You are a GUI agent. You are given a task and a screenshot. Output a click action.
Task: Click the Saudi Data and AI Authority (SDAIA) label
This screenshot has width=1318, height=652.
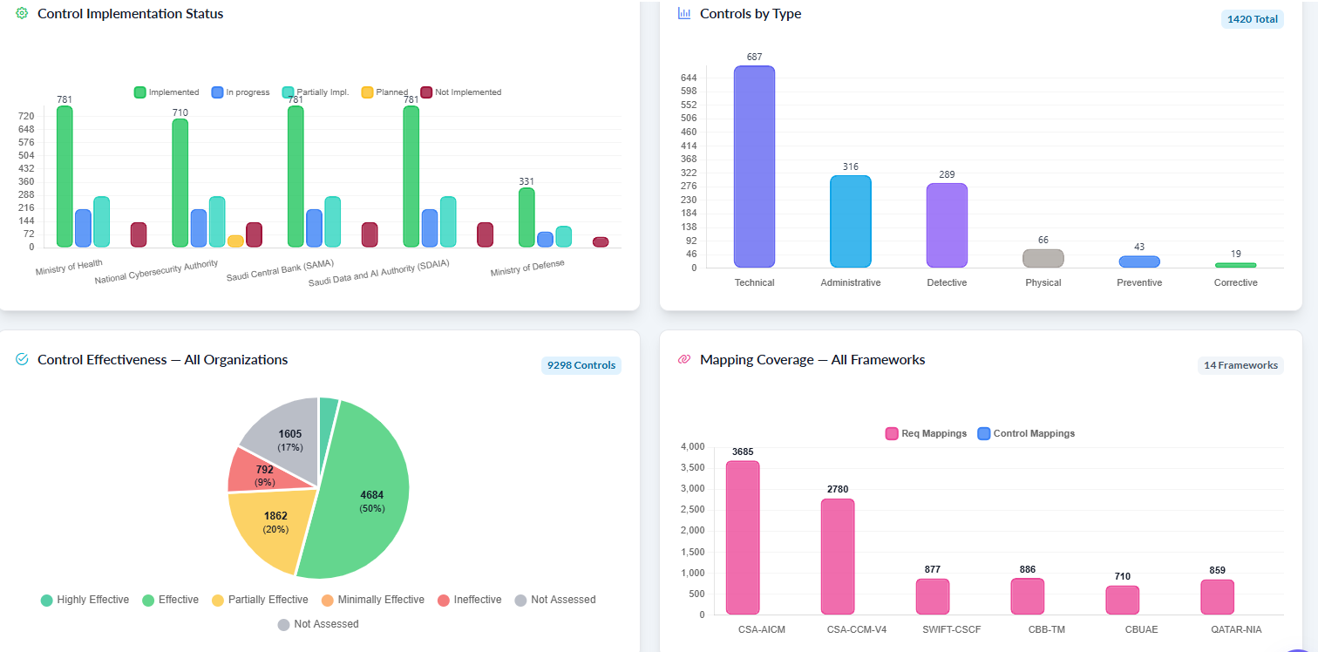pos(379,274)
